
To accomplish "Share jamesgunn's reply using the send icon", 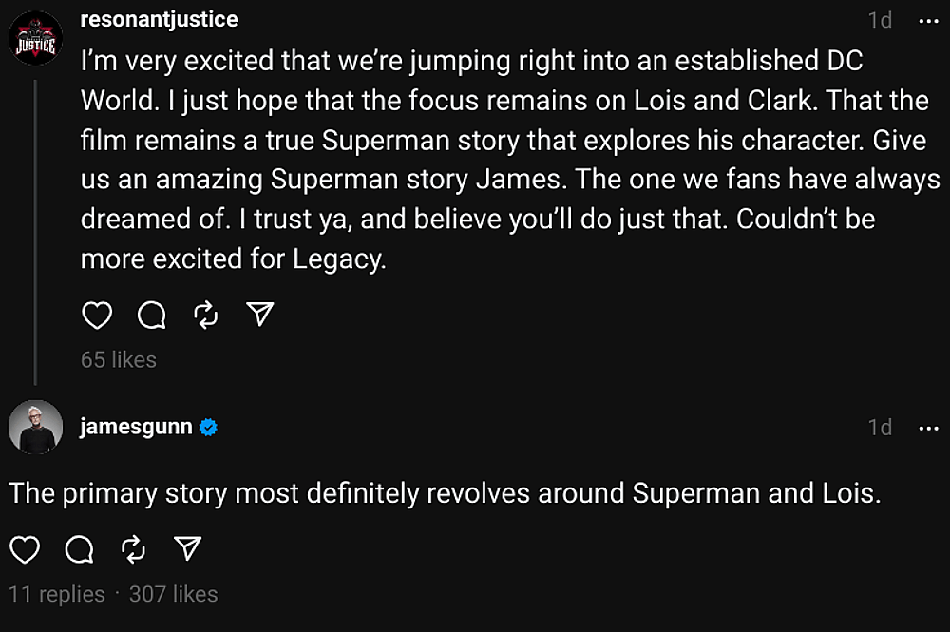I will coord(188,548).
